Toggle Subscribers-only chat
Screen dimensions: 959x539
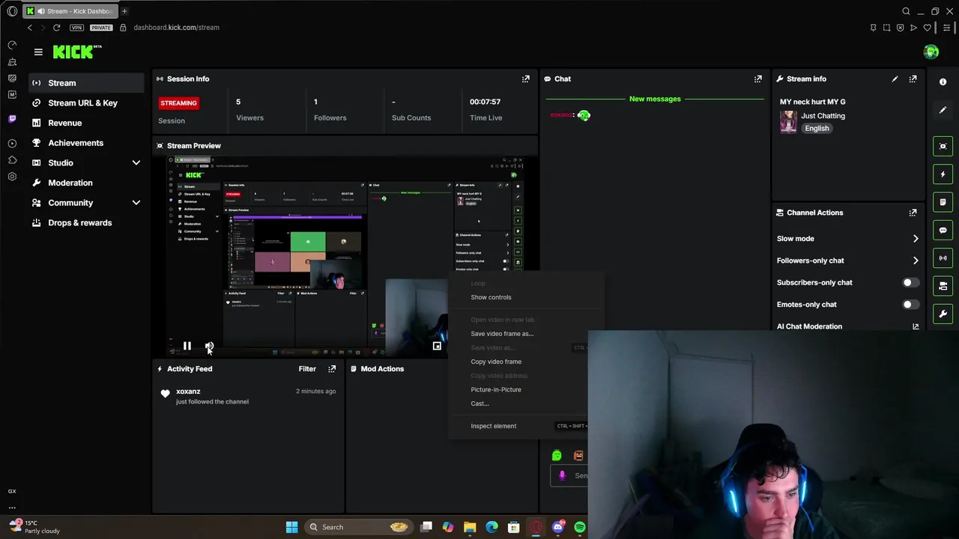[x=910, y=282]
